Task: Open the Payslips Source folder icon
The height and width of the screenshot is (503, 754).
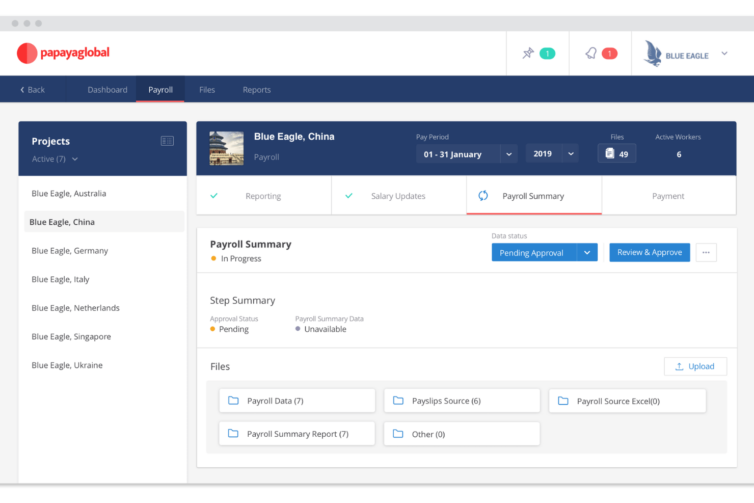Action: click(x=398, y=401)
